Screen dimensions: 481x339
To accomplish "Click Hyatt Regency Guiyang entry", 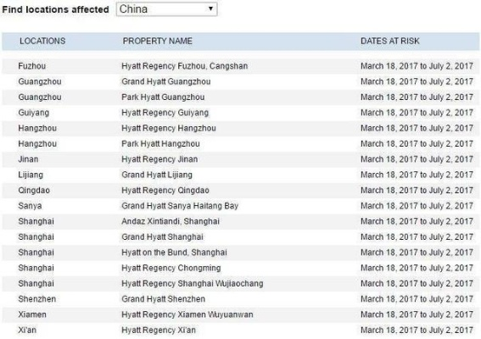I will click(x=165, y=113).
